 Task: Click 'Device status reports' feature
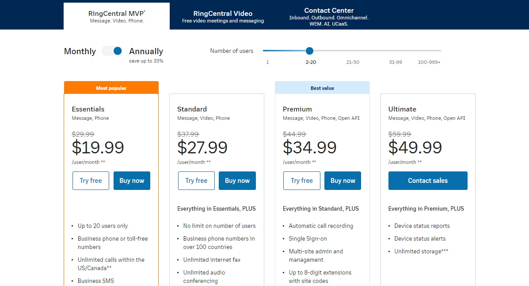(x=422, y=226)
